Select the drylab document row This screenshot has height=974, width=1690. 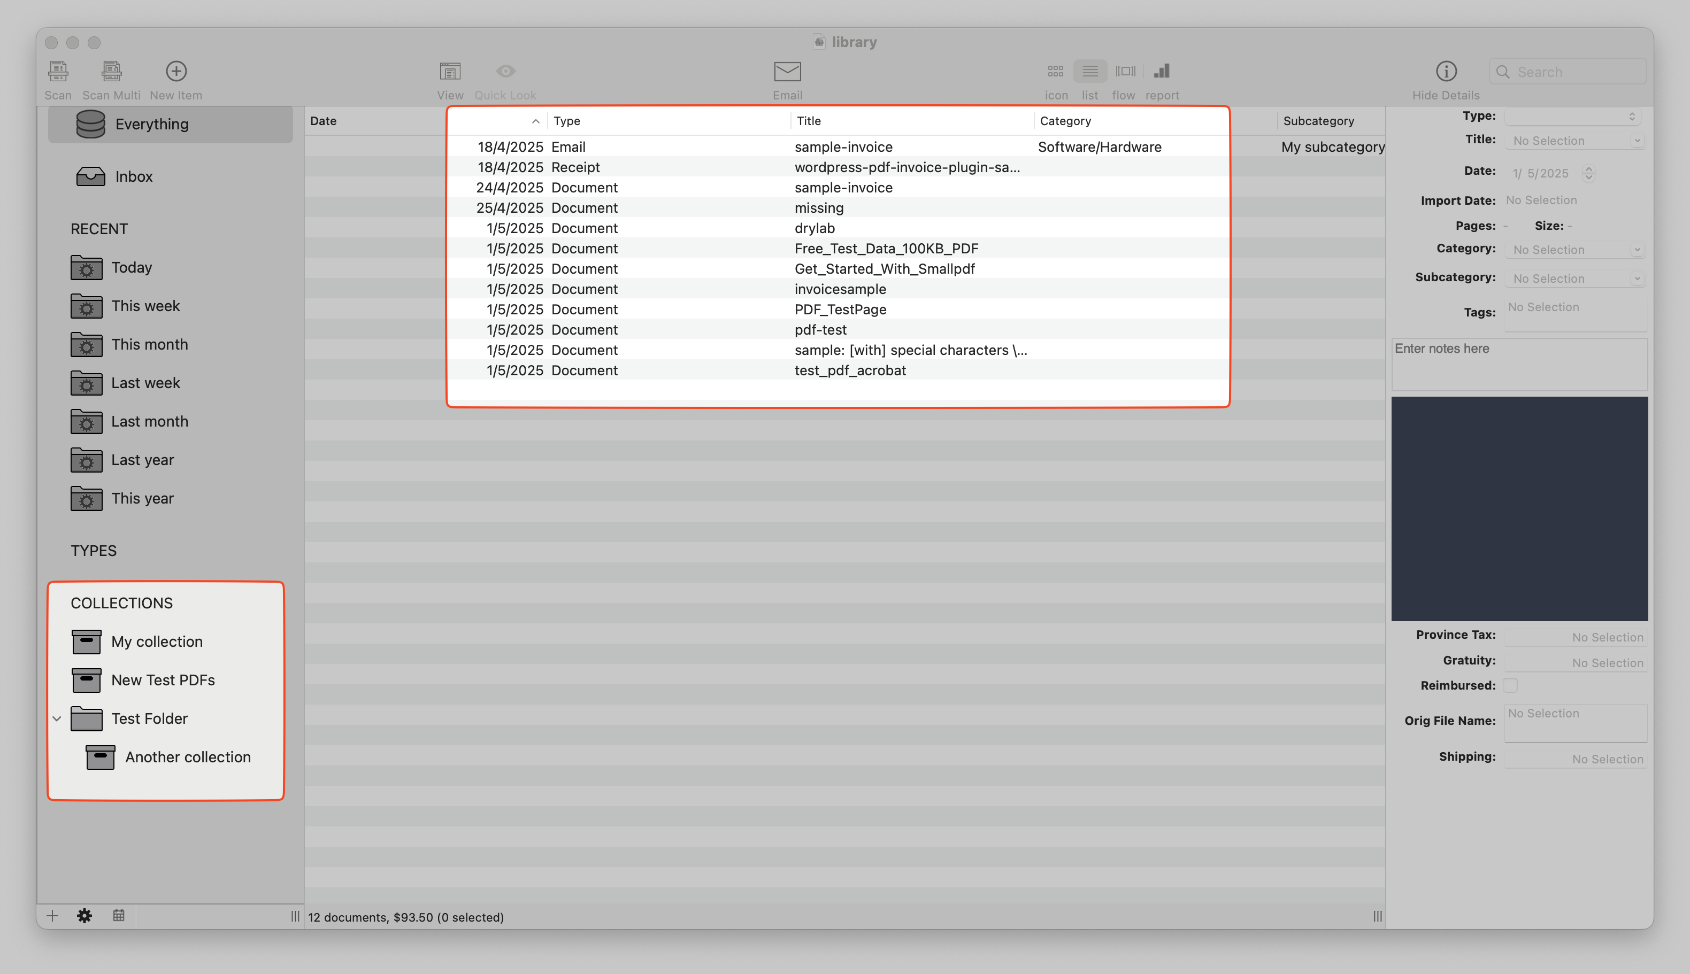coord(845,228)
